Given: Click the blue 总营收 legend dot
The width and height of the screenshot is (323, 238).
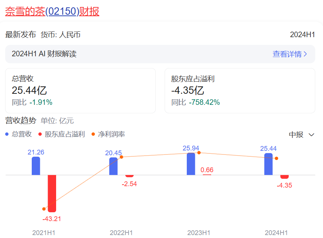Looking at the screenshot, I should tap(7, 134).
